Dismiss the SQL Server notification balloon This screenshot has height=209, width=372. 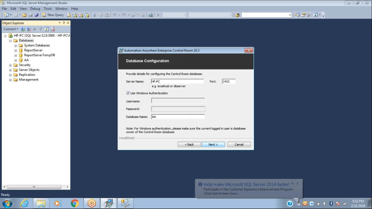point(298,183)
